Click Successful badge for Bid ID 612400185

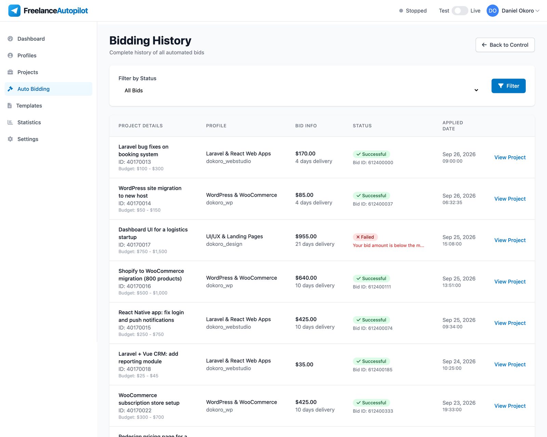pyautogui.click(x=371, y=361)
